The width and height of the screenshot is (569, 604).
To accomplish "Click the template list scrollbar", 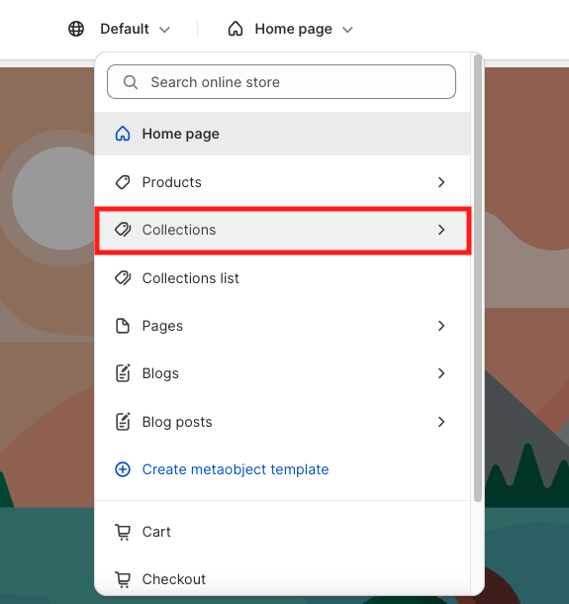I will [478, 278].
